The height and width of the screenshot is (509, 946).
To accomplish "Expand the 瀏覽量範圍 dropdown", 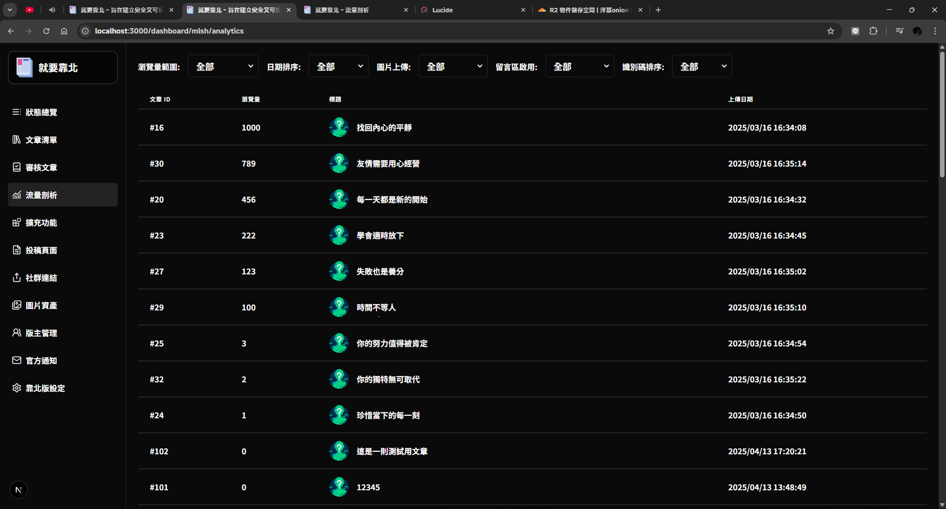I will 223,67.
